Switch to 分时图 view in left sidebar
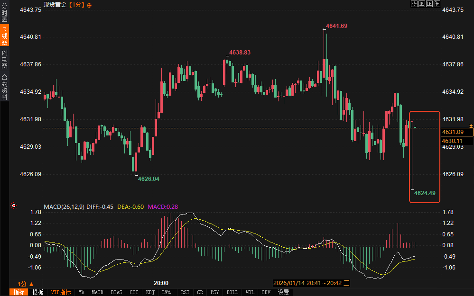 click(4, 13)
